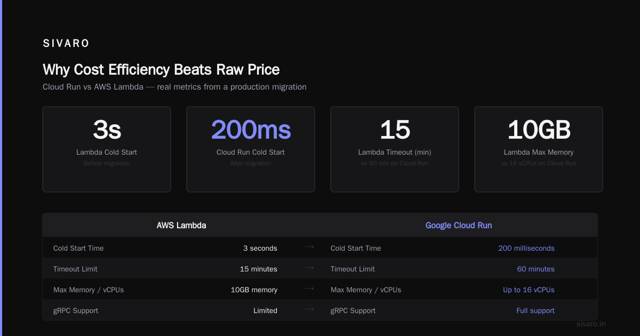Click the arrow in Max Memory row
The height and width of the screenshot is (336, 640).
(309, 289)
